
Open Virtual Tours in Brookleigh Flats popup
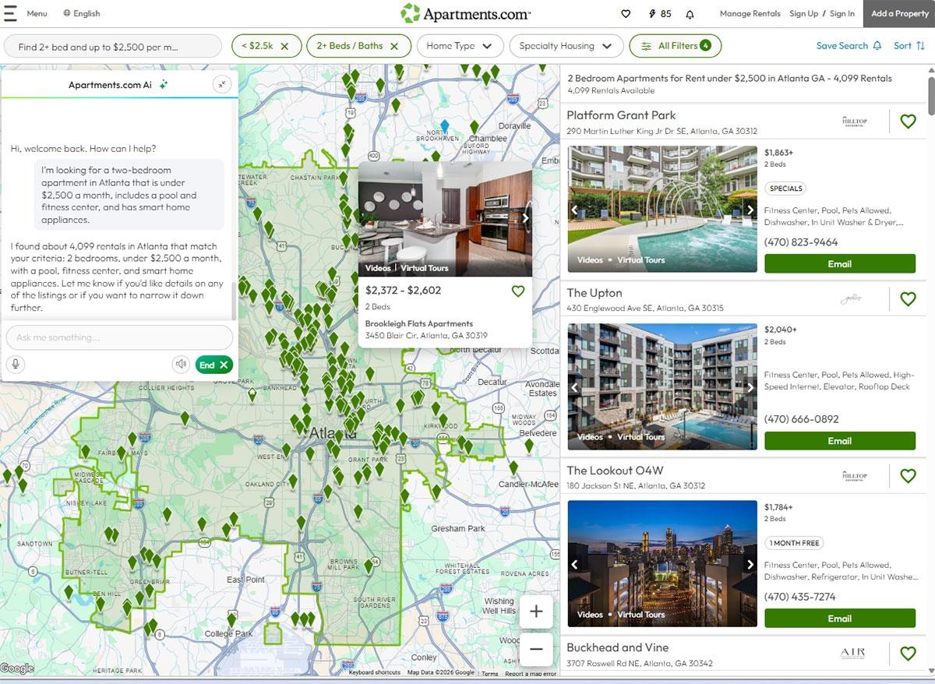(425, 268)
